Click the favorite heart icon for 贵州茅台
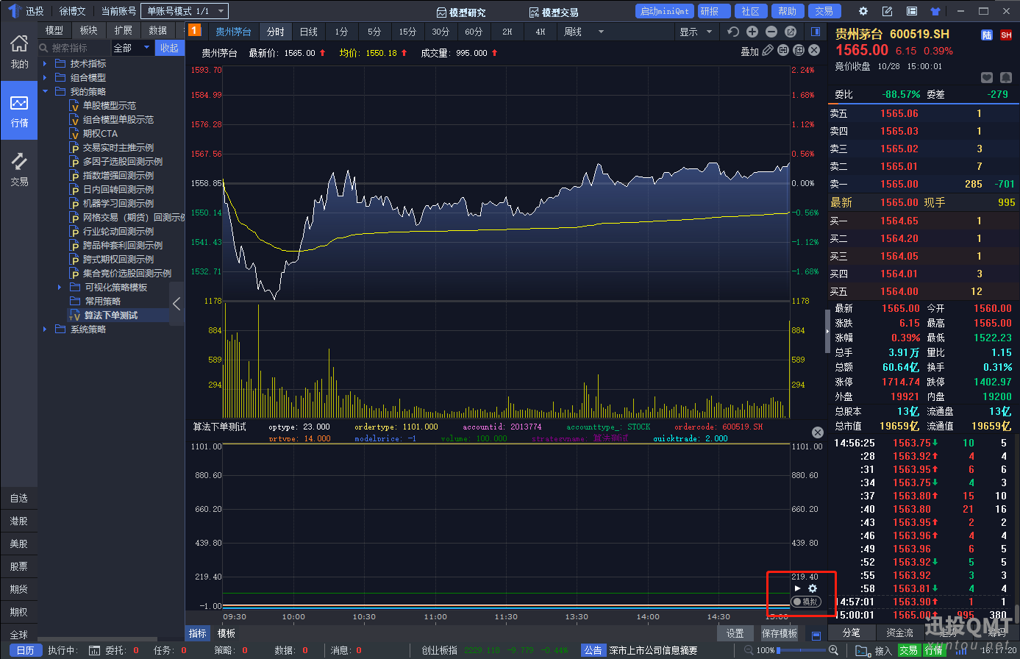This screenshot has height=659, width=1020. 987,77
